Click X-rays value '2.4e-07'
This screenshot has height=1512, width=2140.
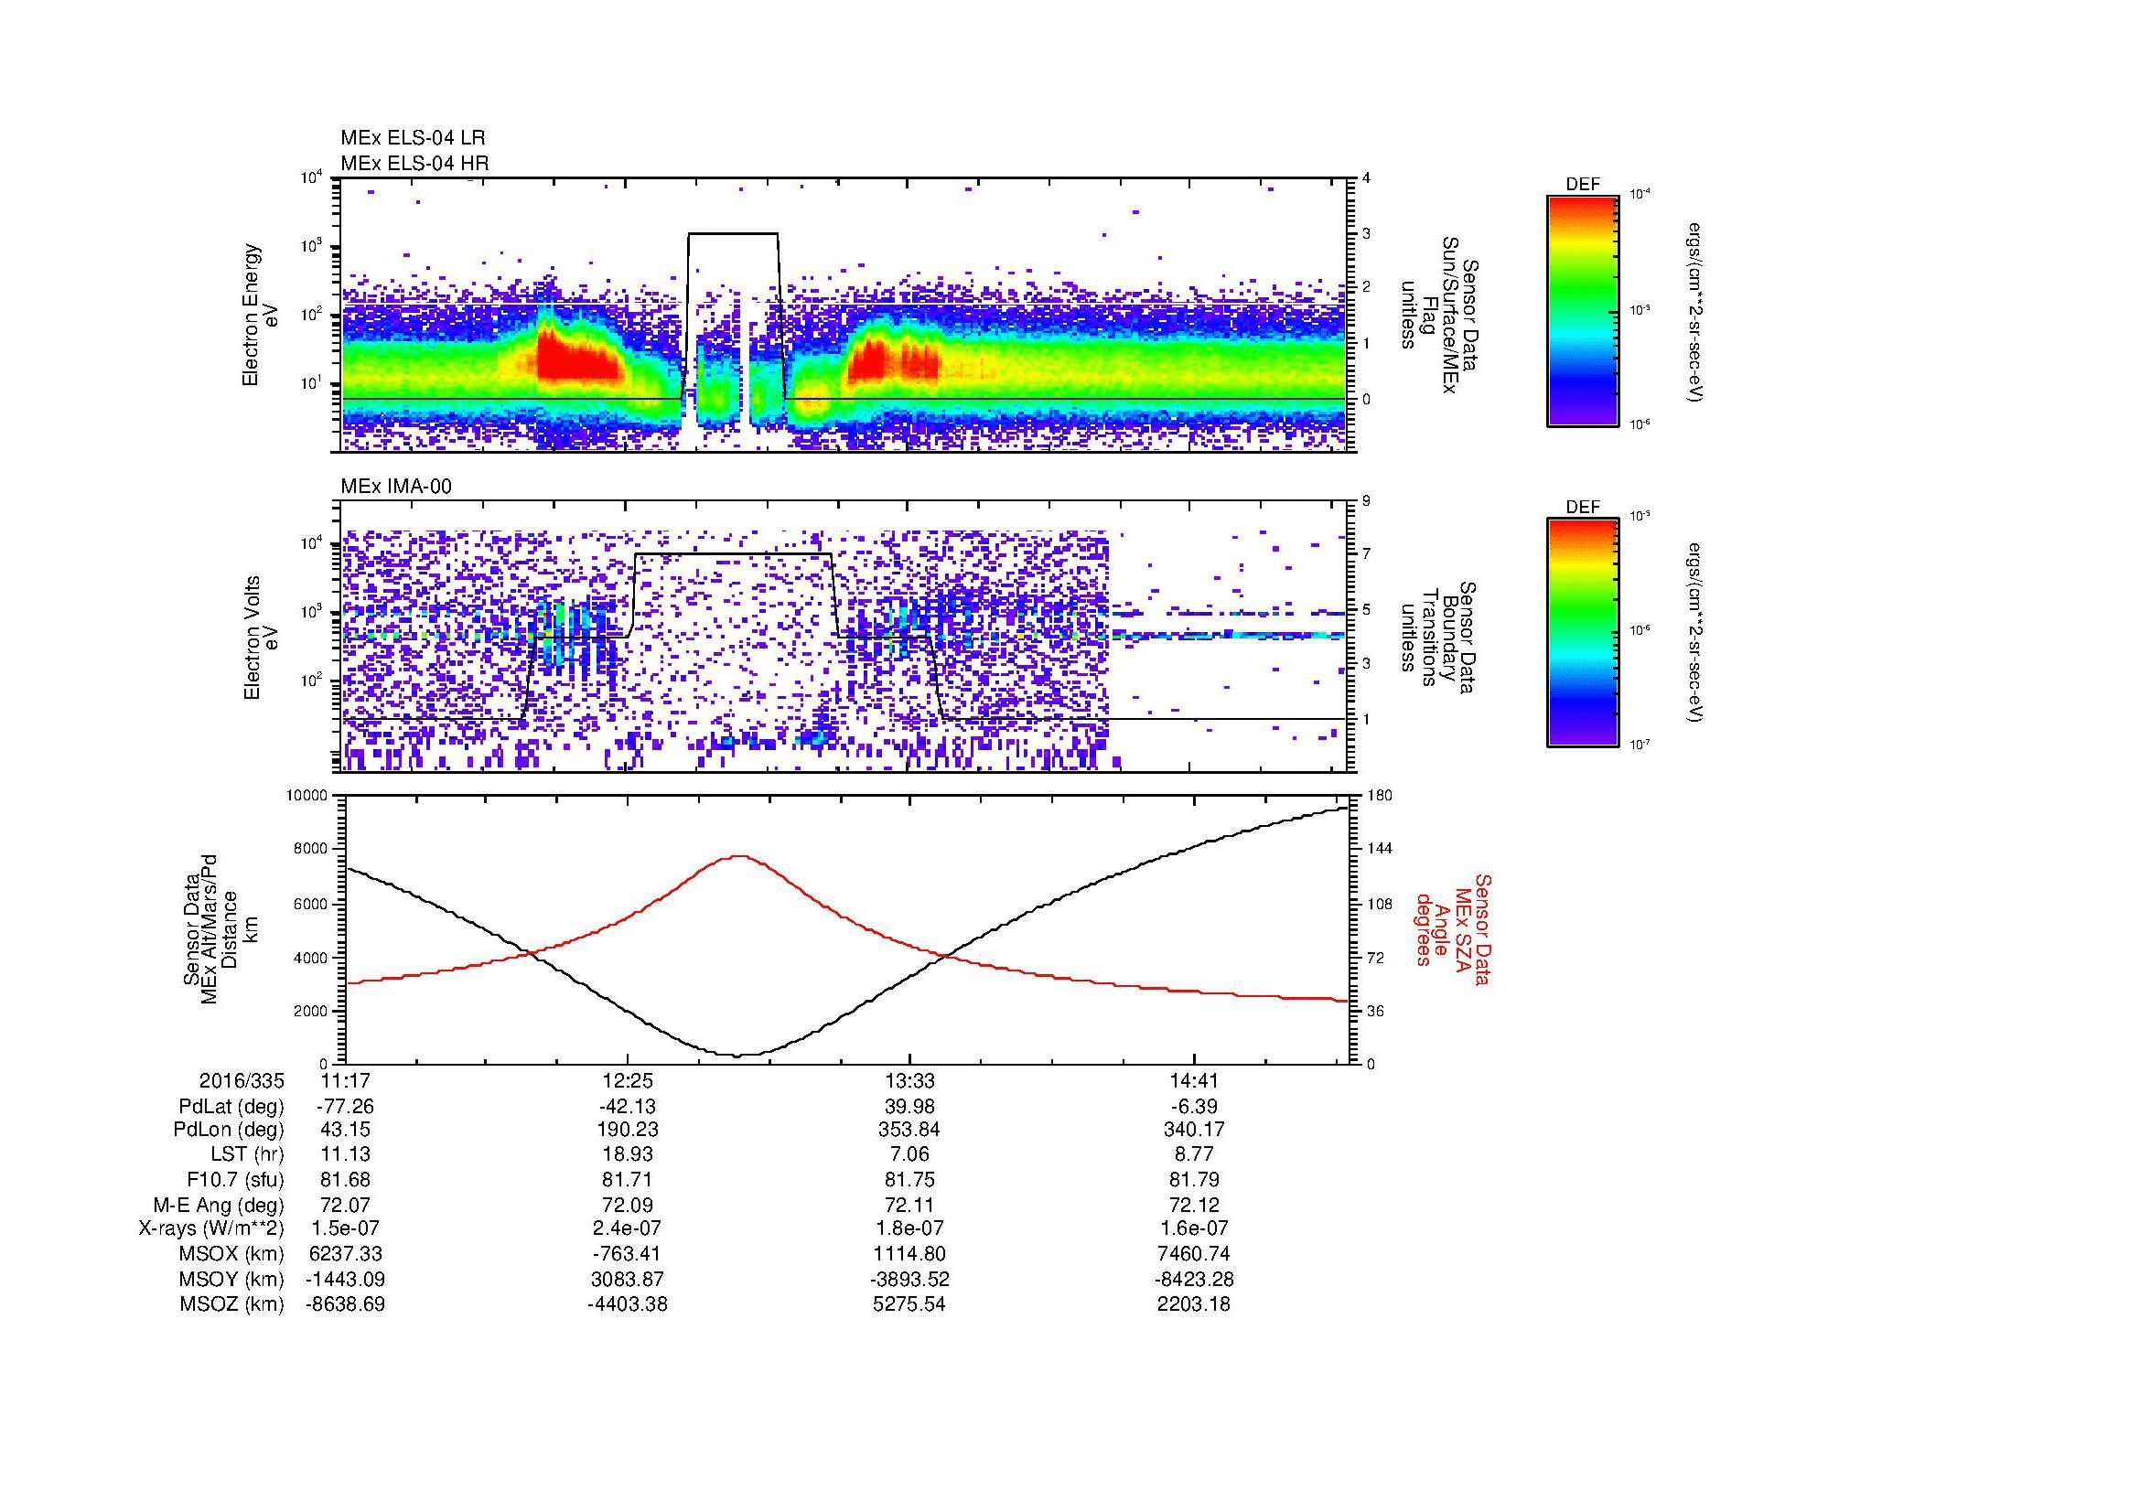click(629, 1228)
